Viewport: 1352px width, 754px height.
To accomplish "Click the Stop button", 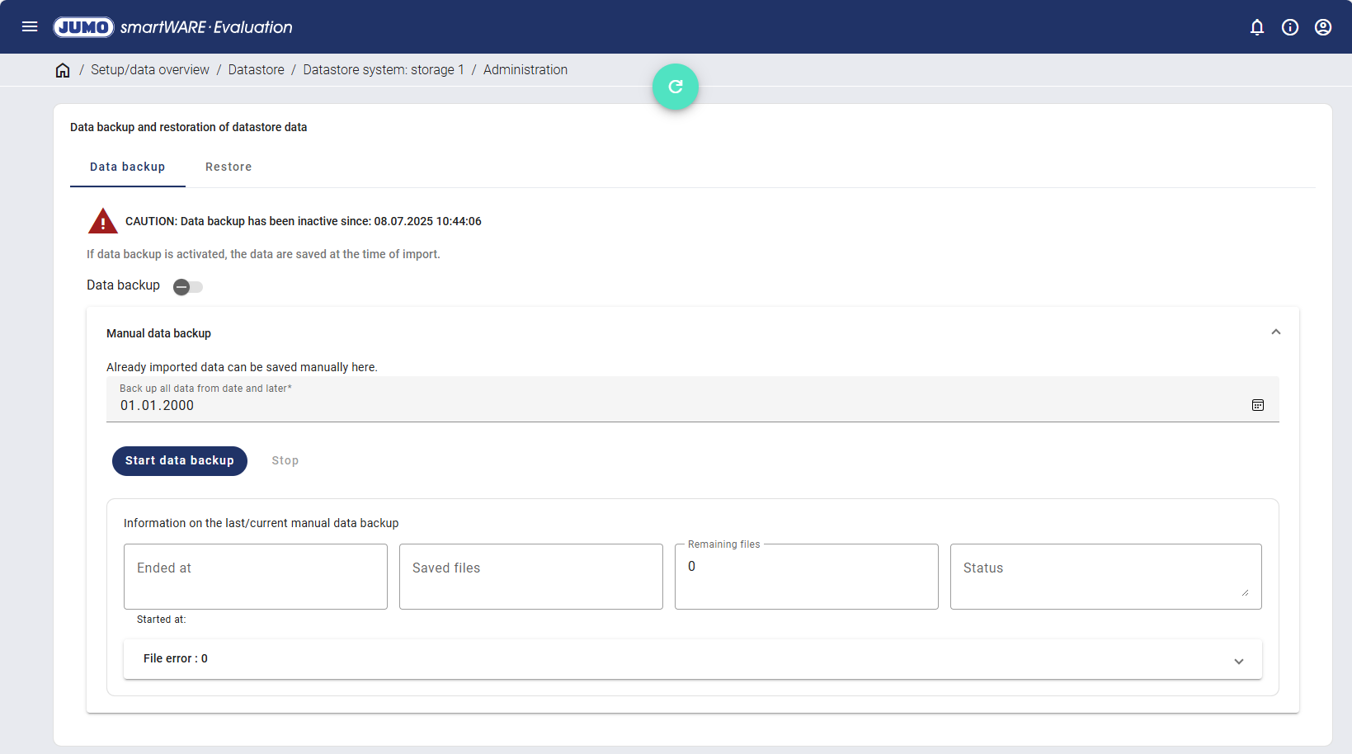I will (285, 460).
